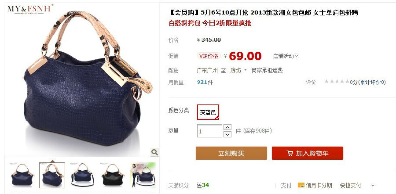Decrease quantity with the down arrow
The width and height of the screenshot is (396, 194).
227,135
